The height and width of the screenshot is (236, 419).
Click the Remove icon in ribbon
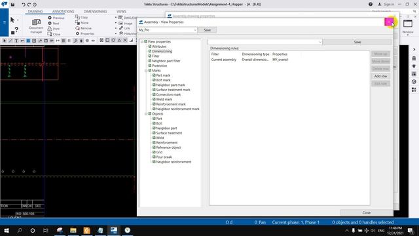click(x=77, y=28)
